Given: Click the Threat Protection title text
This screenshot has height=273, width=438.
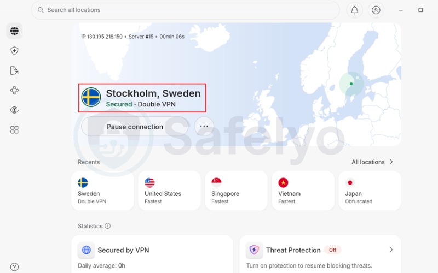Looking at the screenshot, I should (x=293, y=250).
